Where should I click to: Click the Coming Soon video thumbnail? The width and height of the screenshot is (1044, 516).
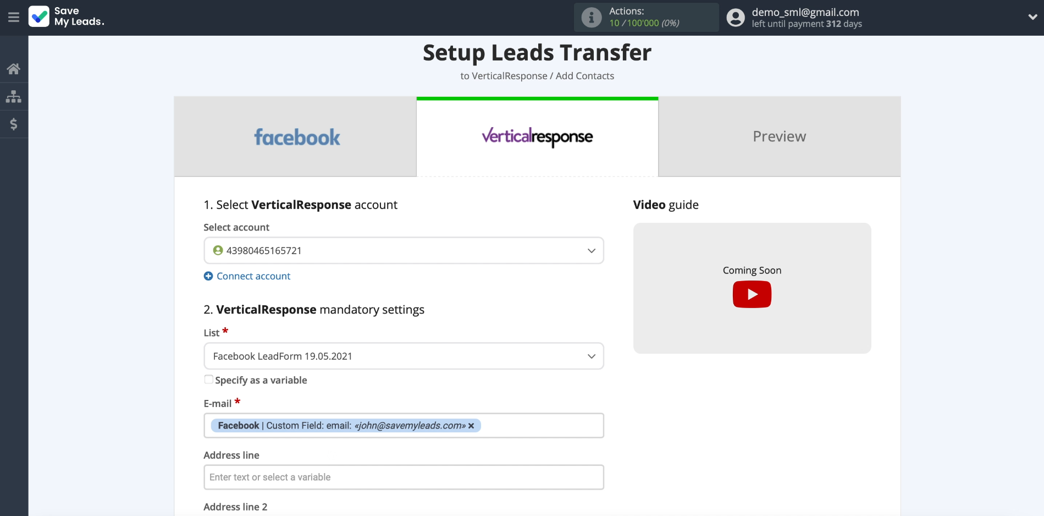752,288
